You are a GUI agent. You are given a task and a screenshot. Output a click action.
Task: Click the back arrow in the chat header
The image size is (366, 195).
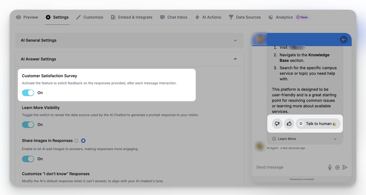click(343, 39)
